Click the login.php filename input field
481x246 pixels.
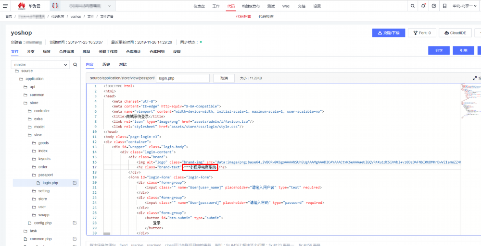coord(183,78)
